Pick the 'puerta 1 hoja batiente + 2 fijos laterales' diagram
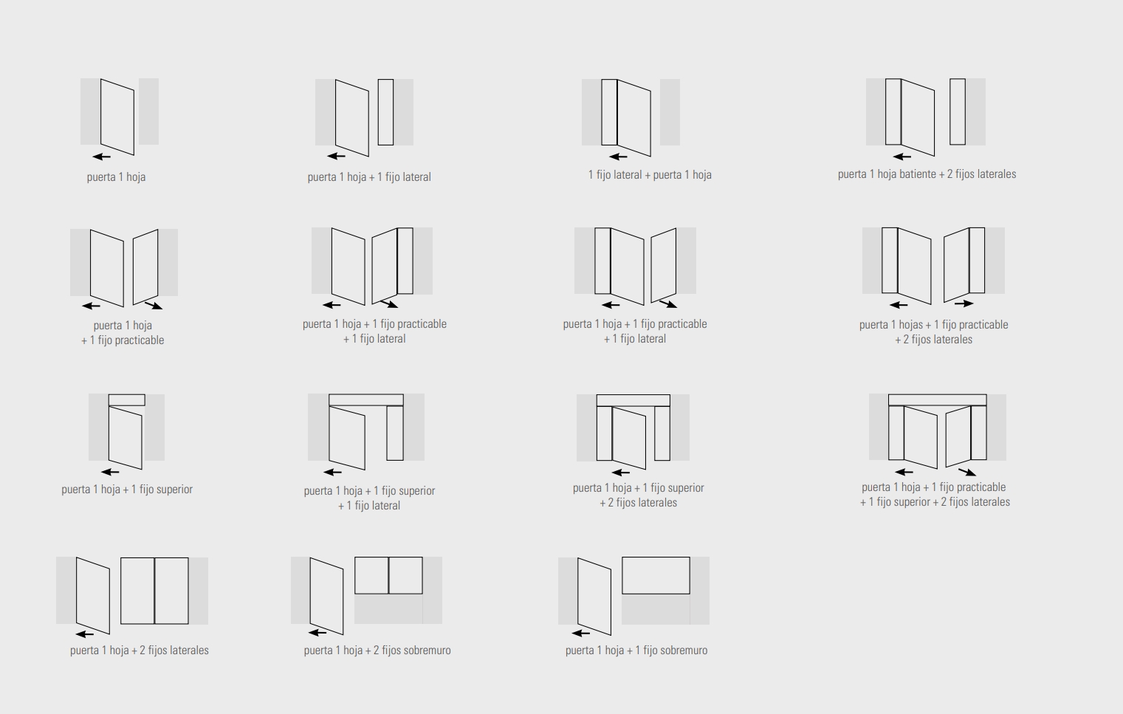The height and width of the screenshot is (714, 1123). 925,115
